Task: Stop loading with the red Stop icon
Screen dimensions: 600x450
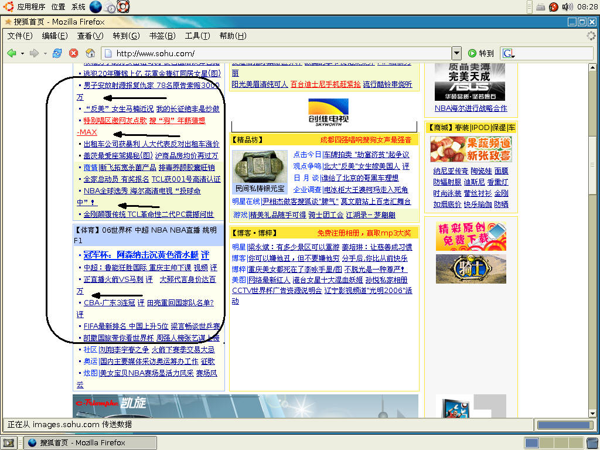Action: 73,53
